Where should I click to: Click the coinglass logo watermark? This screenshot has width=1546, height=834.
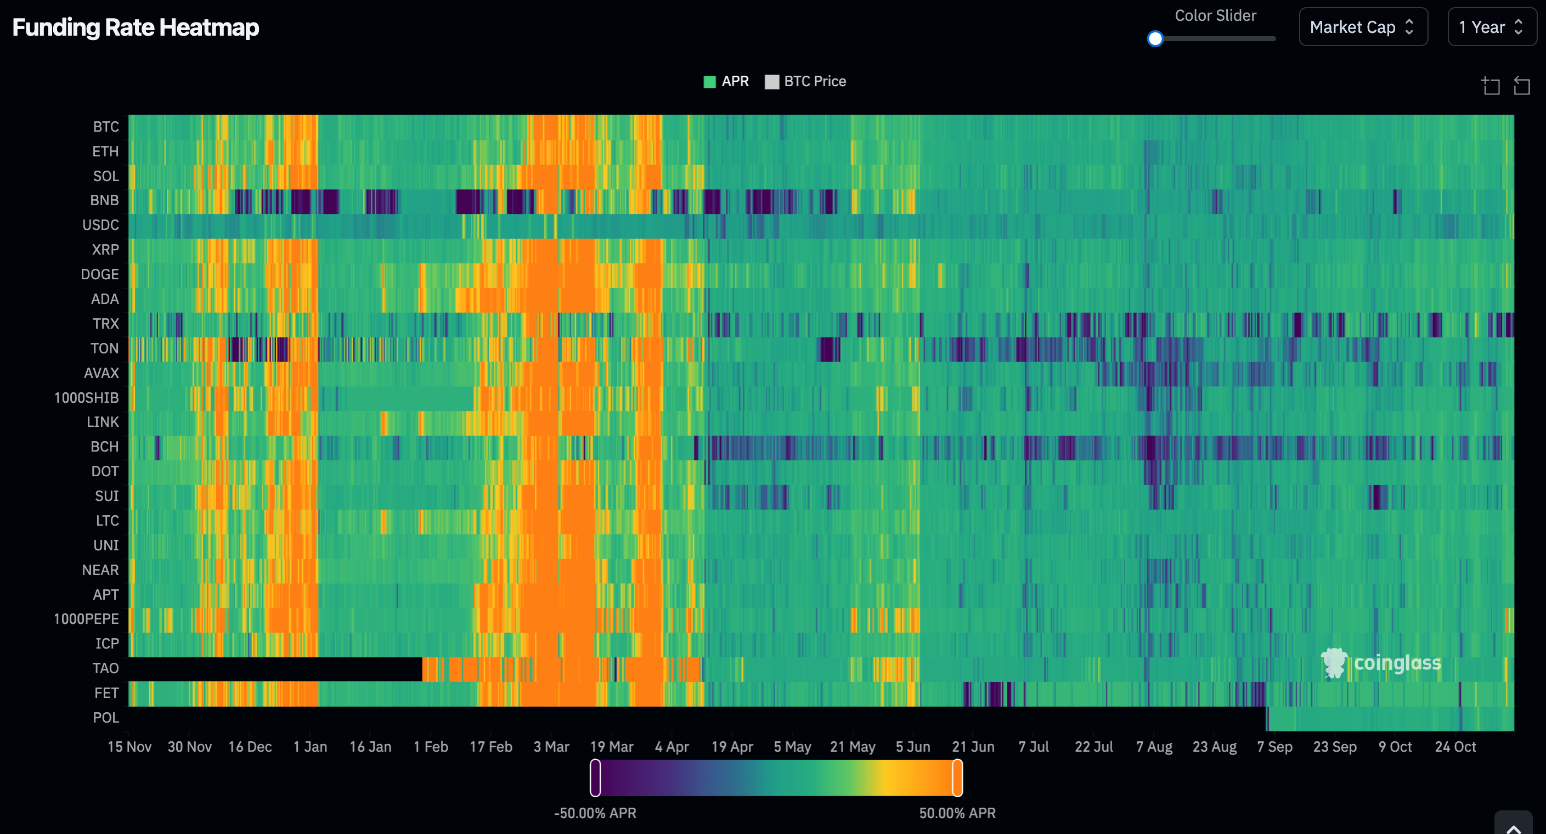[1381, 663]
